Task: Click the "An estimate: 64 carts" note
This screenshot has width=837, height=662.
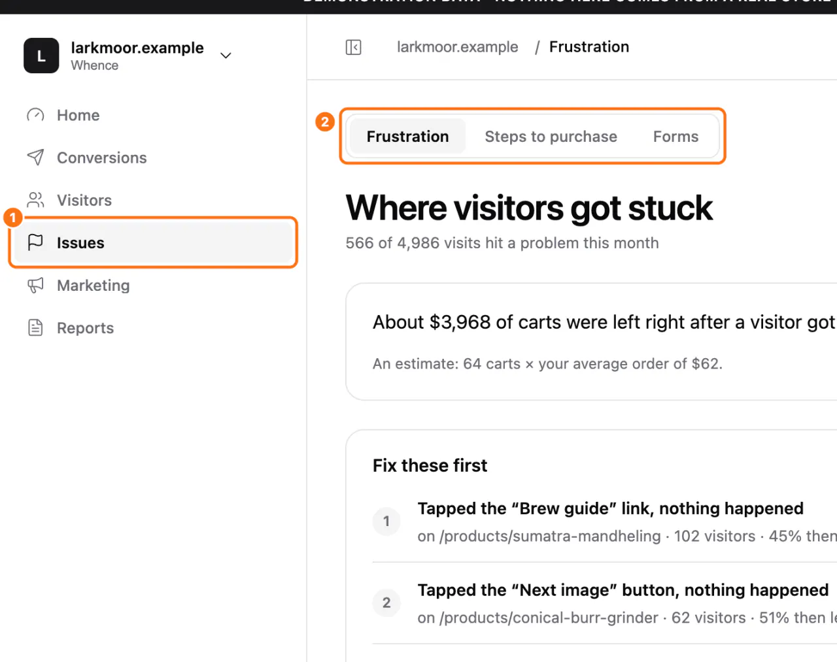Action: tap(547, 364)
